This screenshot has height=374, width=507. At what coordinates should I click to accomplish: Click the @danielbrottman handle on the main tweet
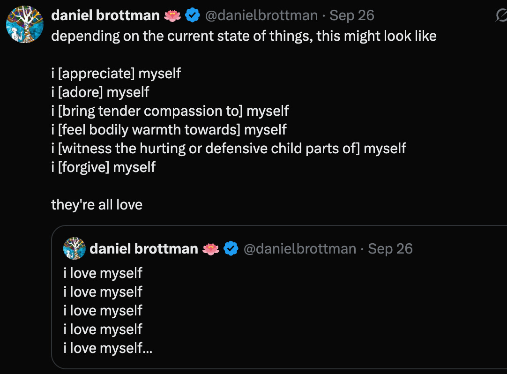261,15
